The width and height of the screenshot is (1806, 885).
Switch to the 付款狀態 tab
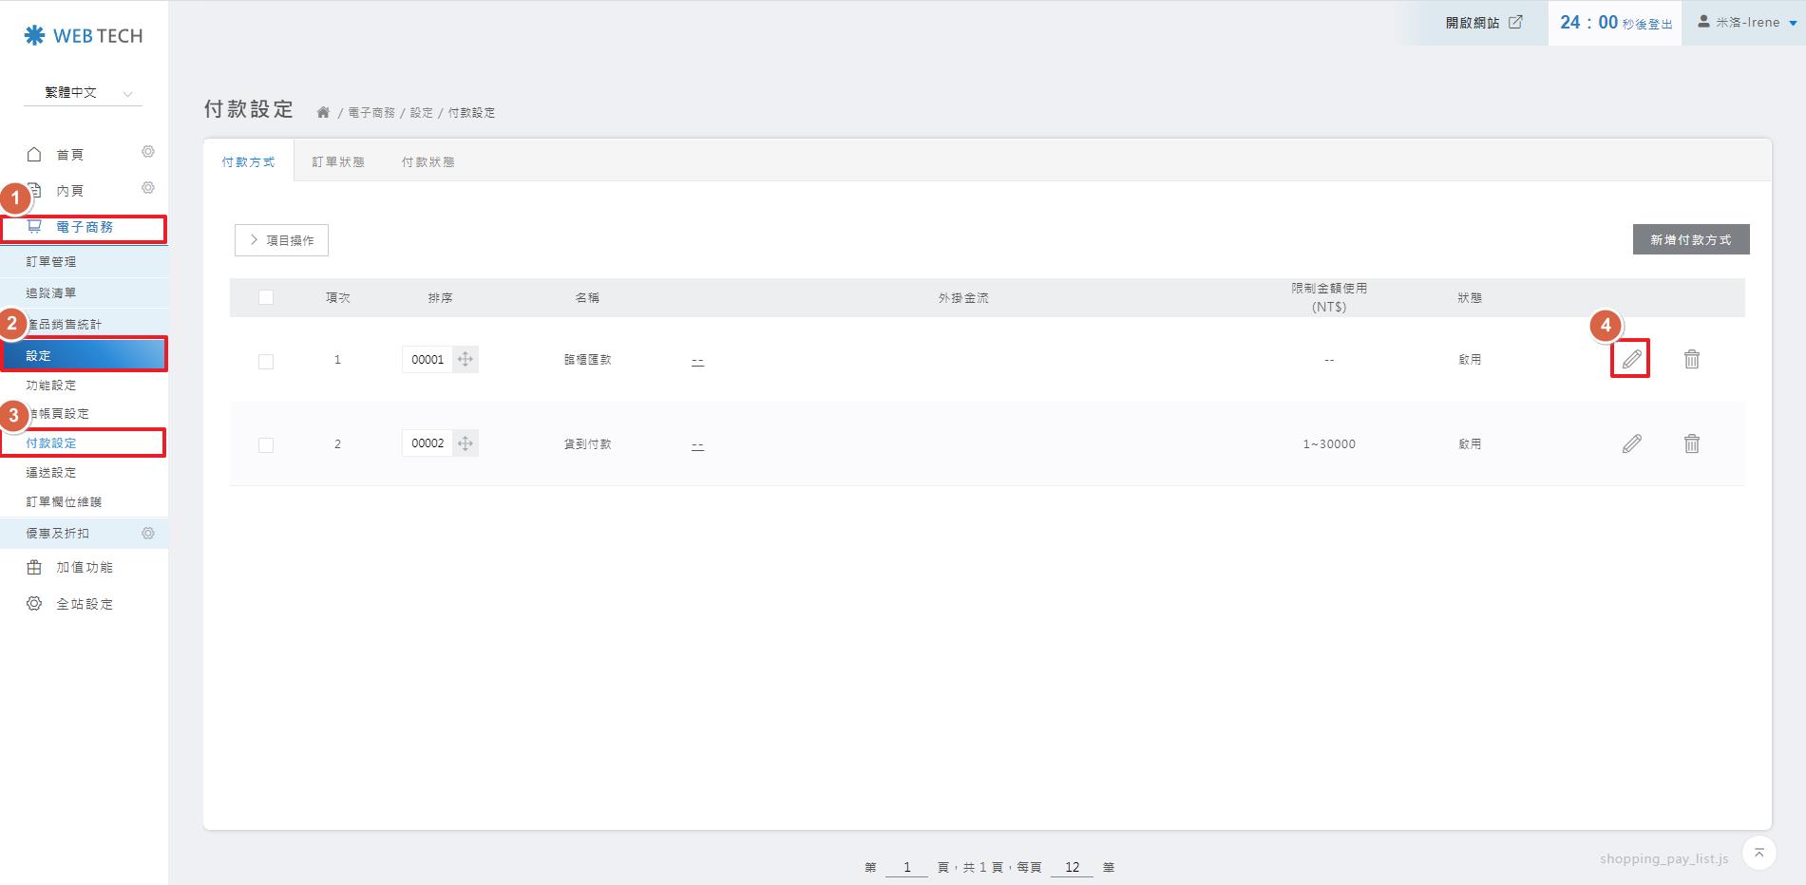coord(428,161)
